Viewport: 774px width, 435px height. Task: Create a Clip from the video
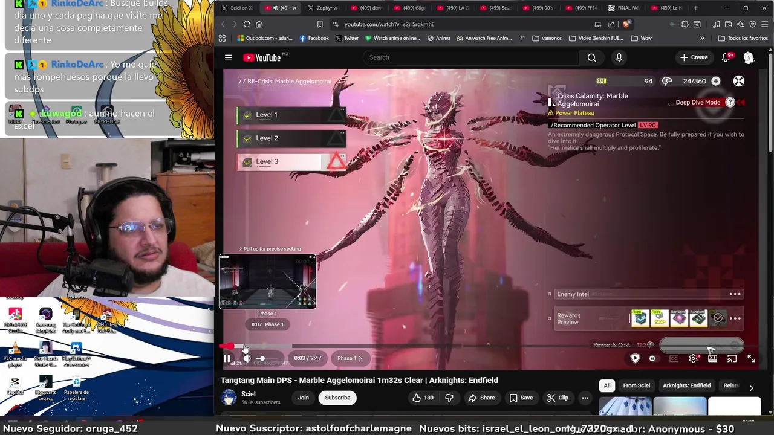(558, 398)
